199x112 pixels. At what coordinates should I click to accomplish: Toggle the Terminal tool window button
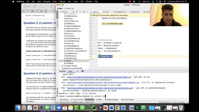(90, 100)
